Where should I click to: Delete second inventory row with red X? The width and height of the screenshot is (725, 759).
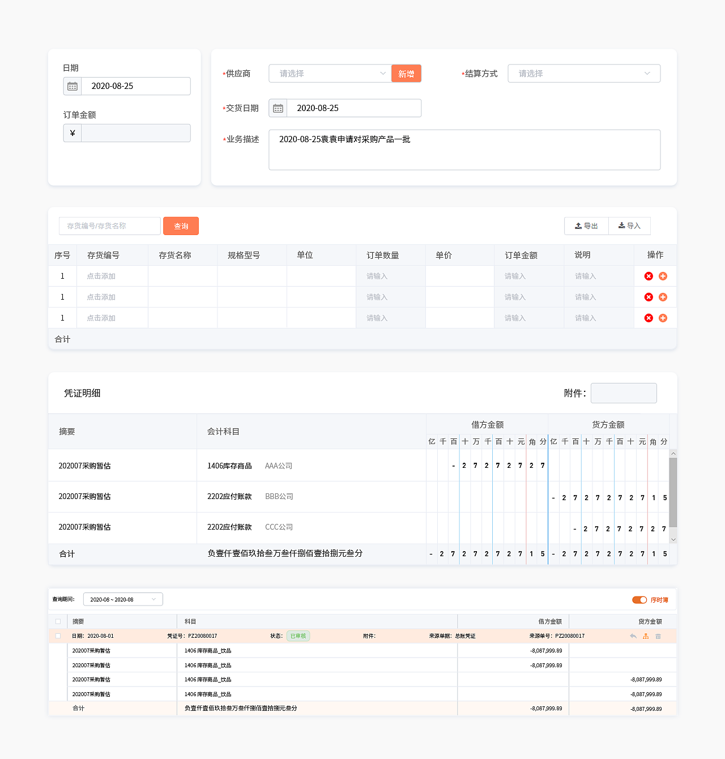tap(649, 297)
